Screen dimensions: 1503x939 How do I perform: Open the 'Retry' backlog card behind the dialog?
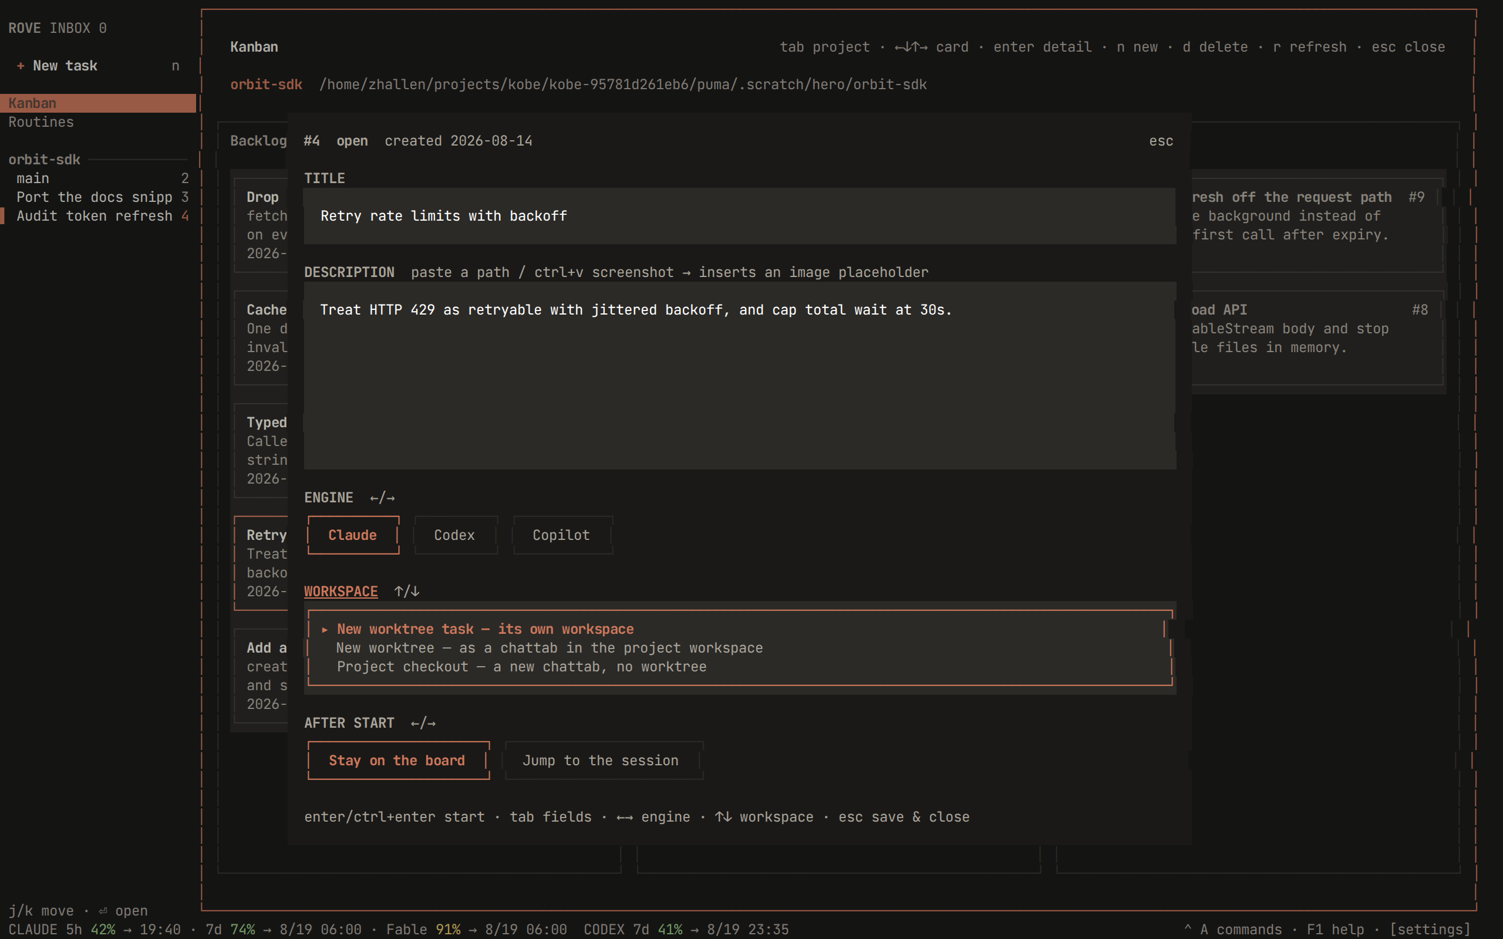point(261,563)
